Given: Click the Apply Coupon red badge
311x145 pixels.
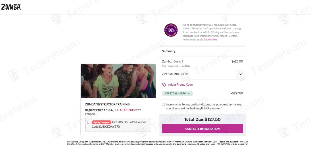Looking at the screenshot, I should point(101,122).
